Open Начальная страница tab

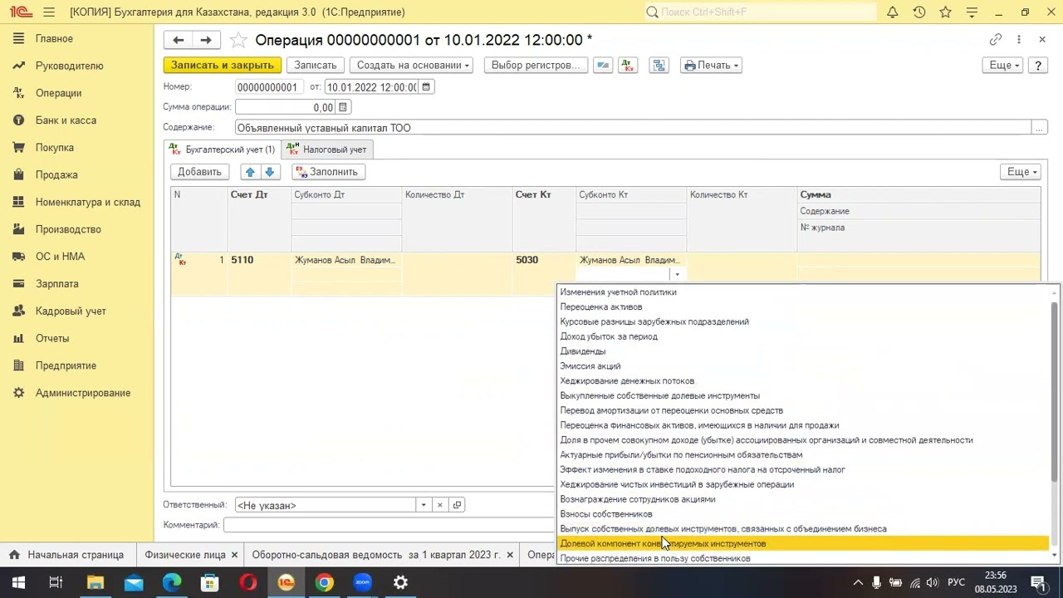(x=66, y=555)
